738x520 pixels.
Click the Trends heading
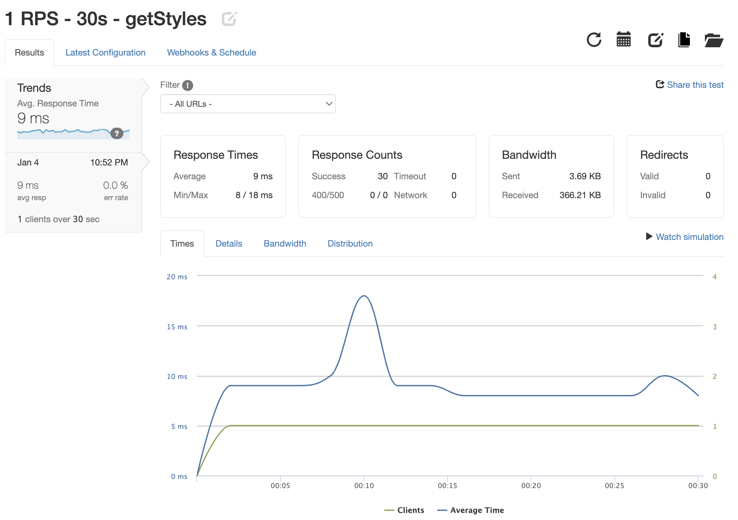[34, 88]
